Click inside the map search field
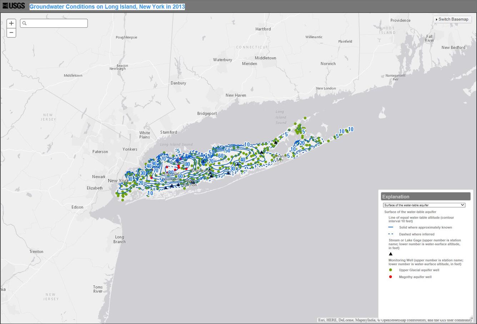 54,23
